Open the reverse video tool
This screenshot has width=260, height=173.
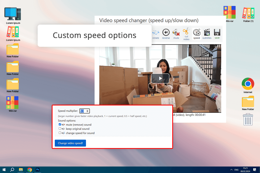[x=166, y=34]
